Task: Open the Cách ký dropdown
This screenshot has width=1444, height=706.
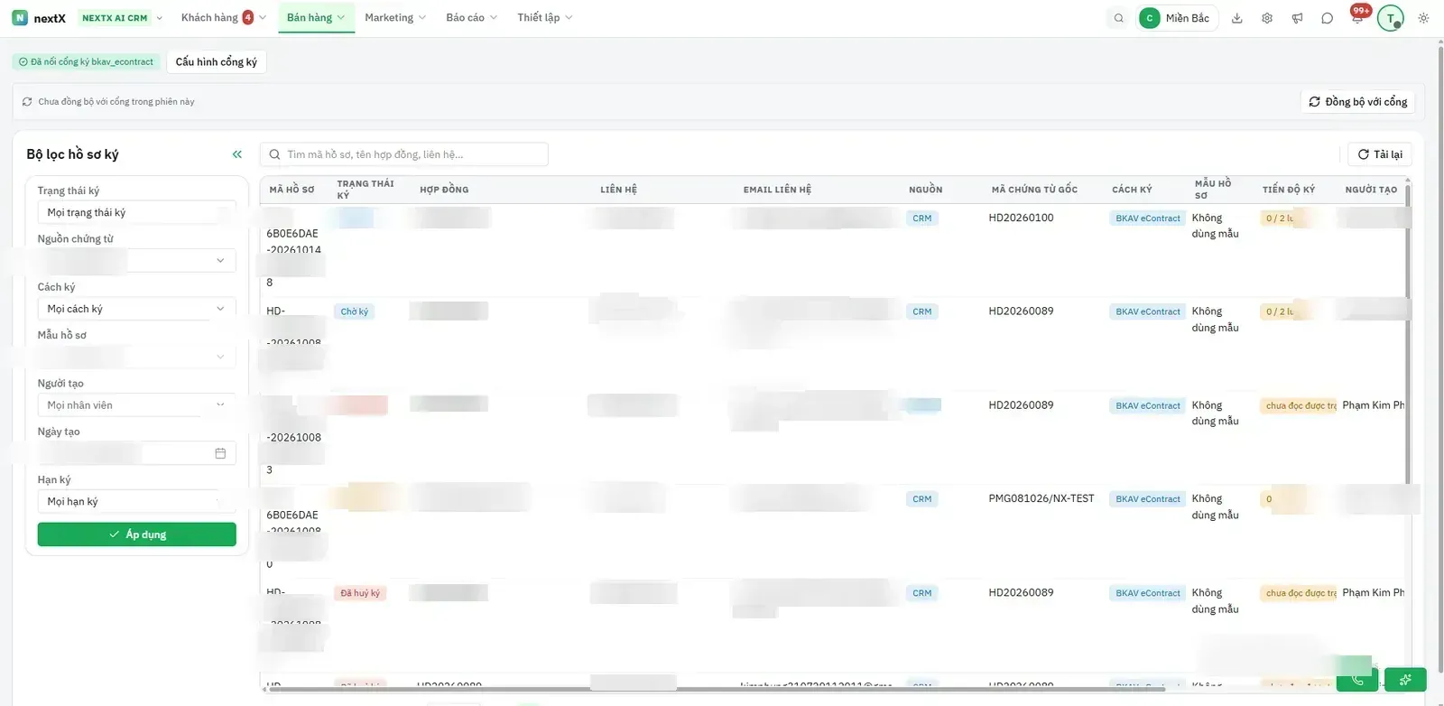Action: (x=136, y=309)
